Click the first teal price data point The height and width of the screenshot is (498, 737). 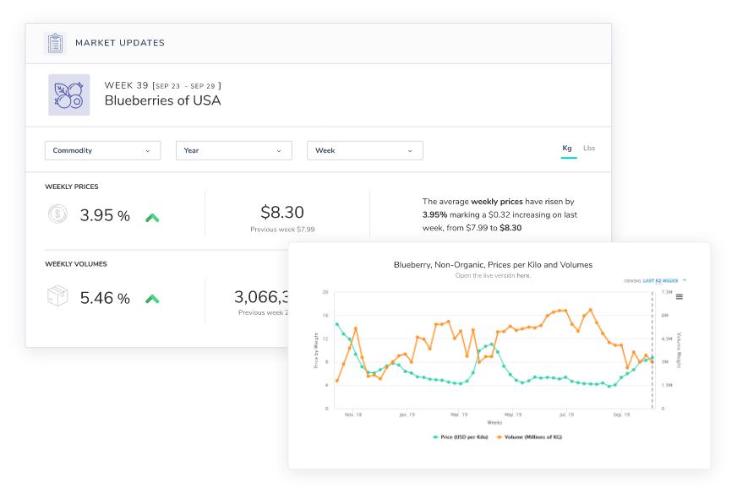click(337, 324)
